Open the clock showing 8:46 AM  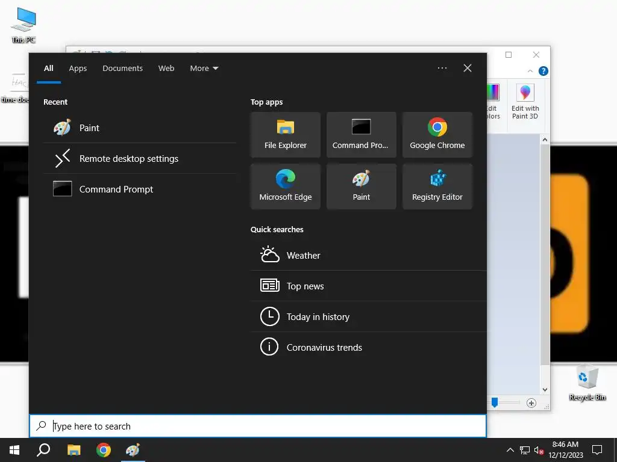click(565, 450)
